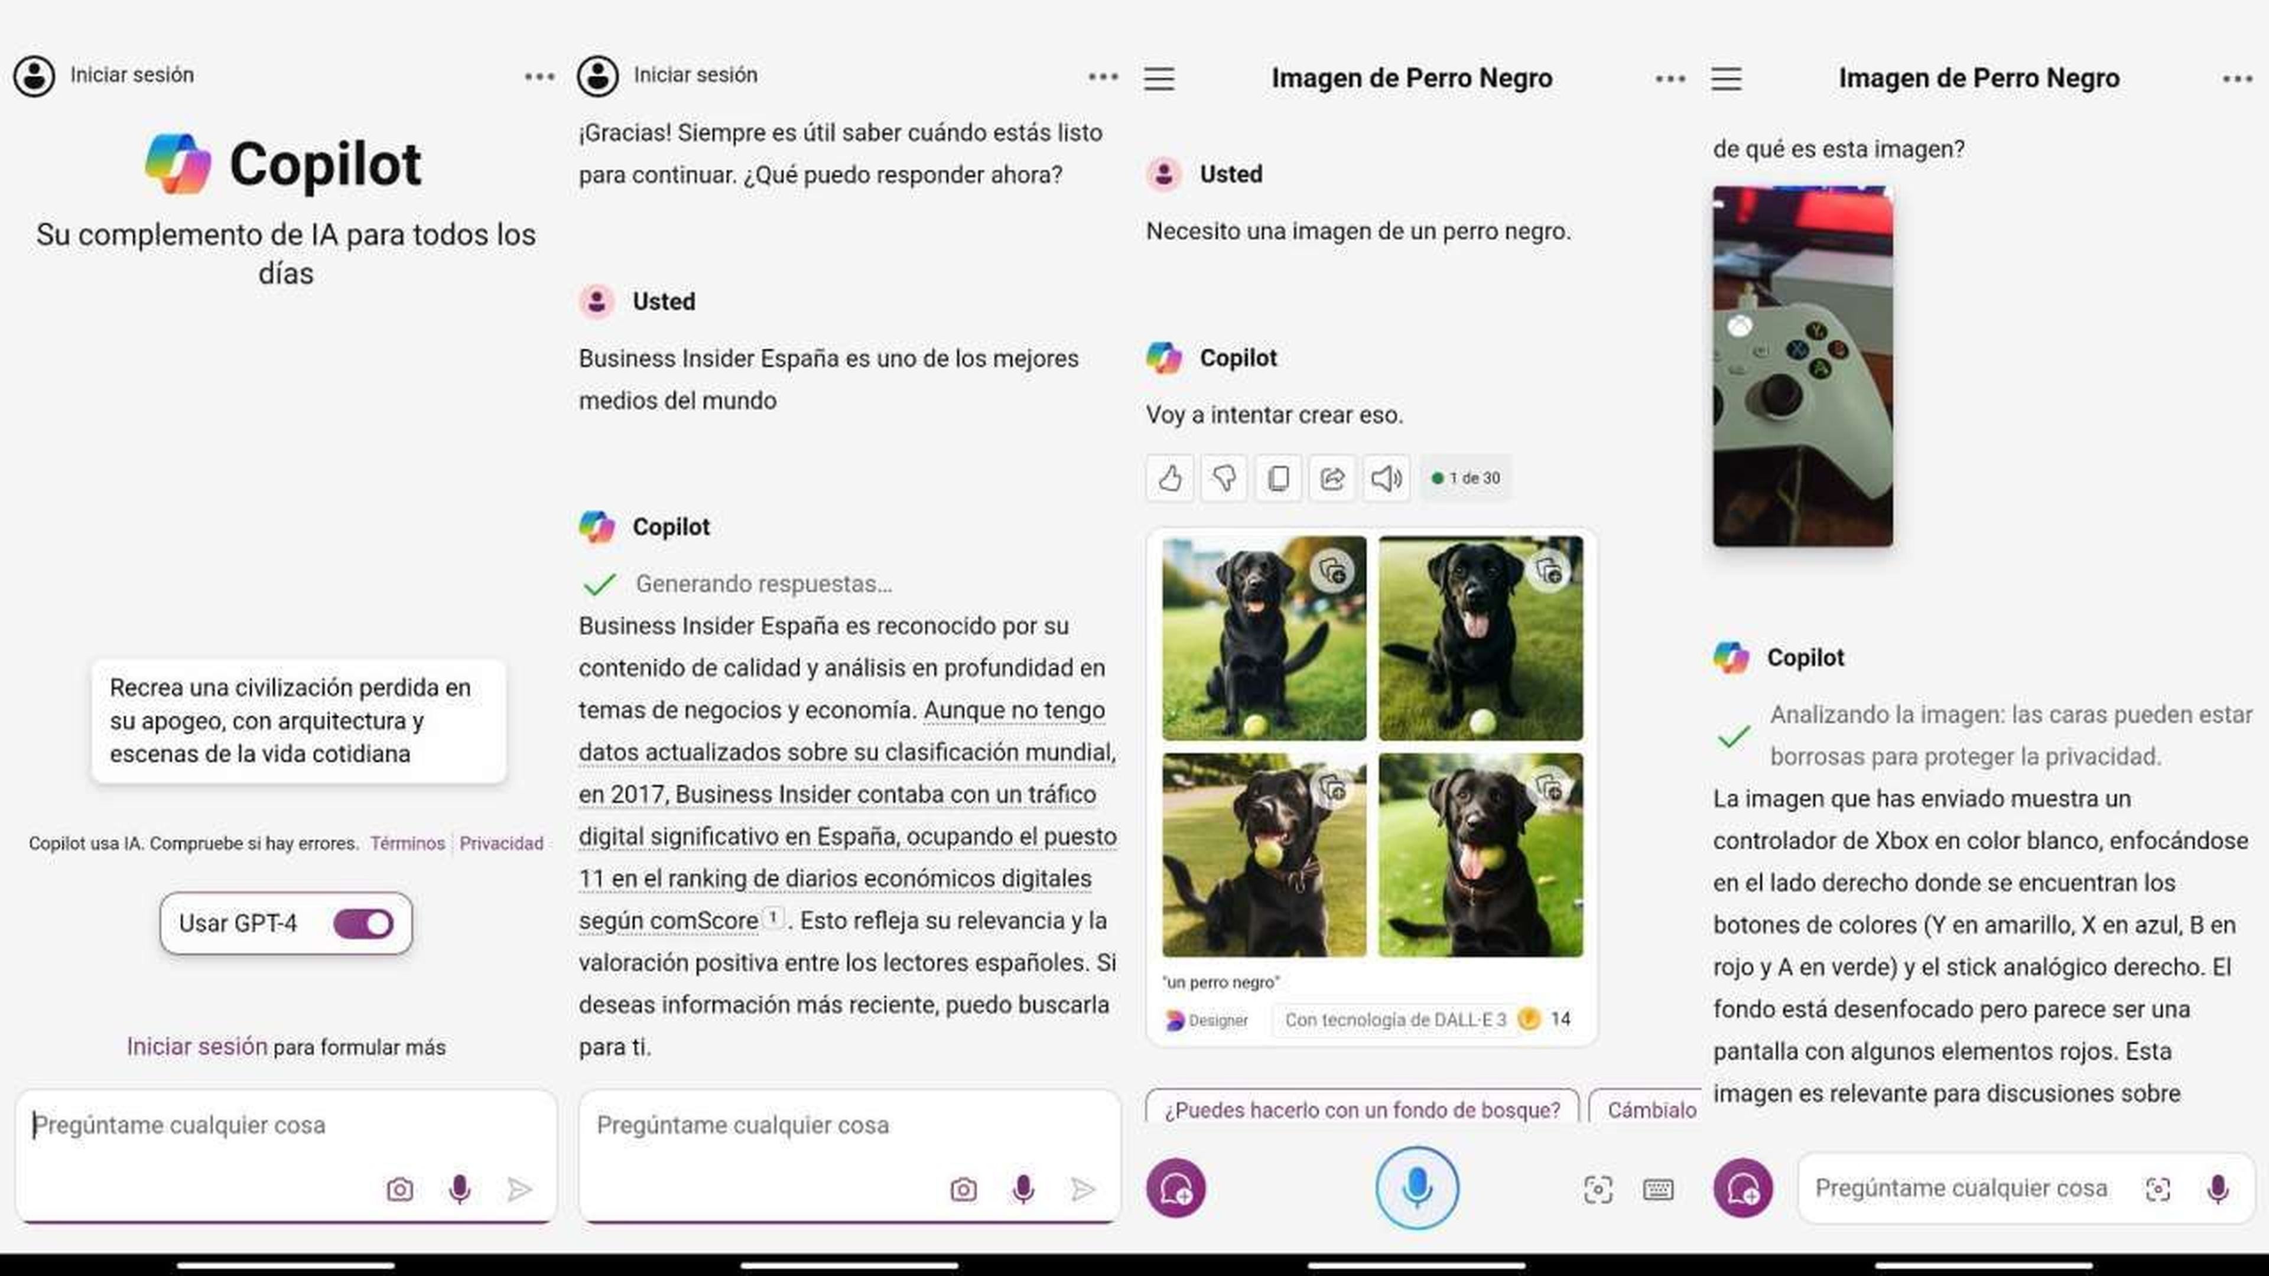Save top-right black dog image to collection
The width and height of the screenshot is (2269, 1276).
(x=1549, y=571)
